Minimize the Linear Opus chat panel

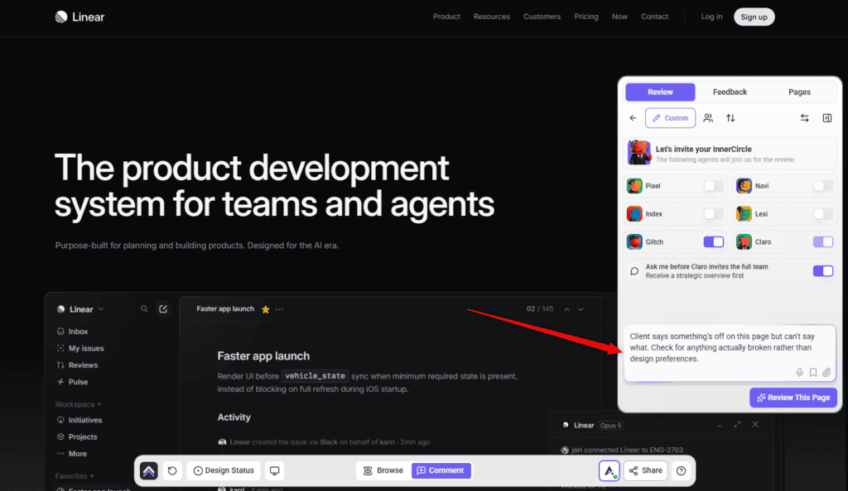720,425
